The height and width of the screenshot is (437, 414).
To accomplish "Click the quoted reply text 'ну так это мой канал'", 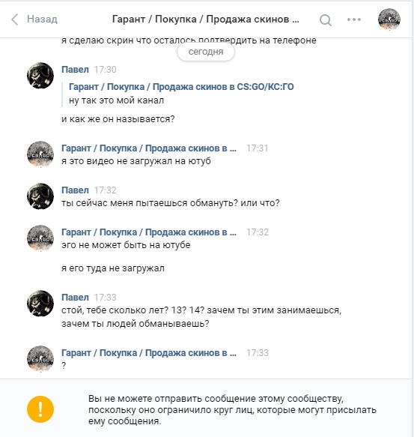I will point(116,100).
